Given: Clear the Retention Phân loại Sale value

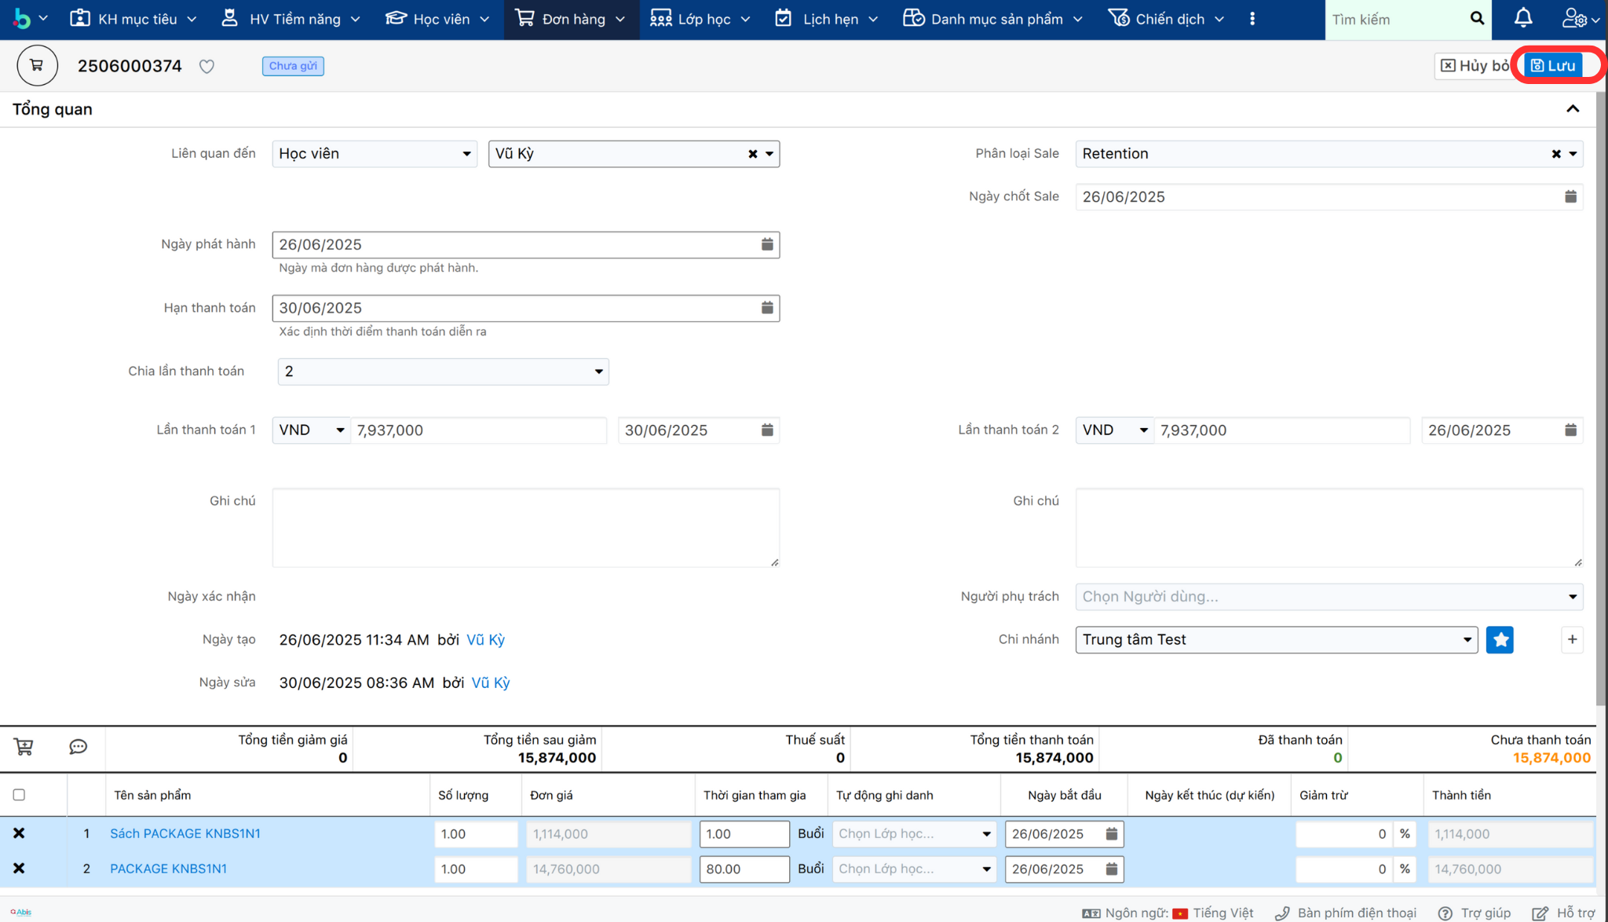Looking at the screenshot, I should [1555, 154].
